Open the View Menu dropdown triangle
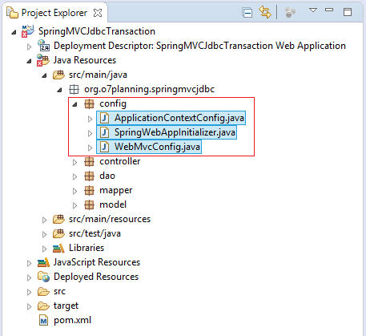The height and width of the screenshot is (336, 366). click(313, 10)
